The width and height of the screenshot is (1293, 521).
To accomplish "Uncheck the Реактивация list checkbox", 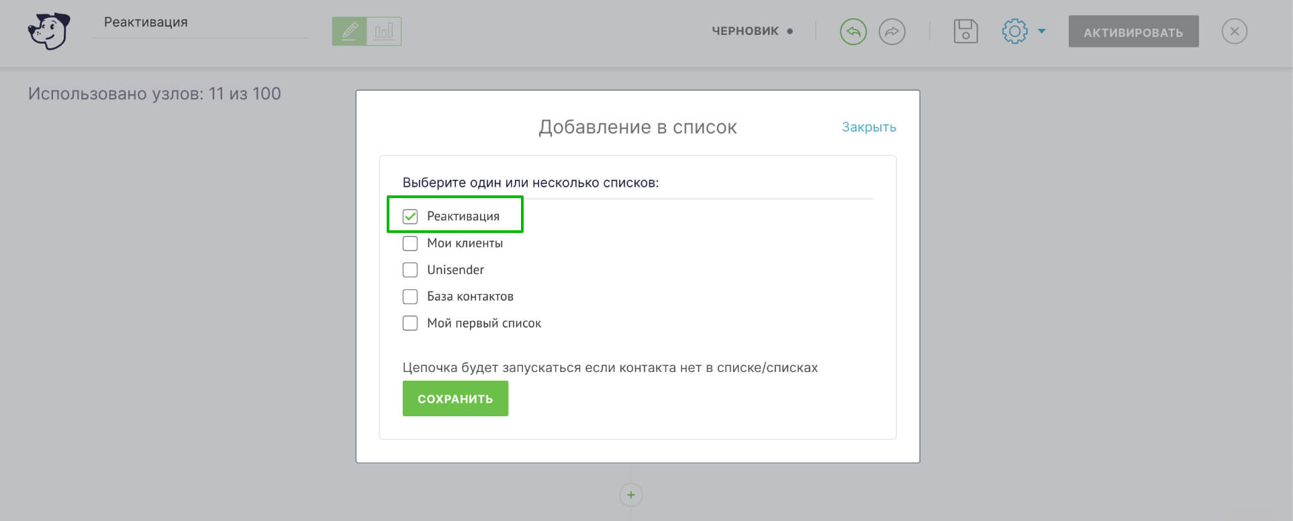I will [410, 216].
